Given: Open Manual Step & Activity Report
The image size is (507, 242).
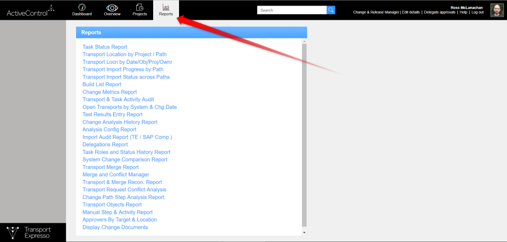Looking at the screenshot, I should (118, 212).
